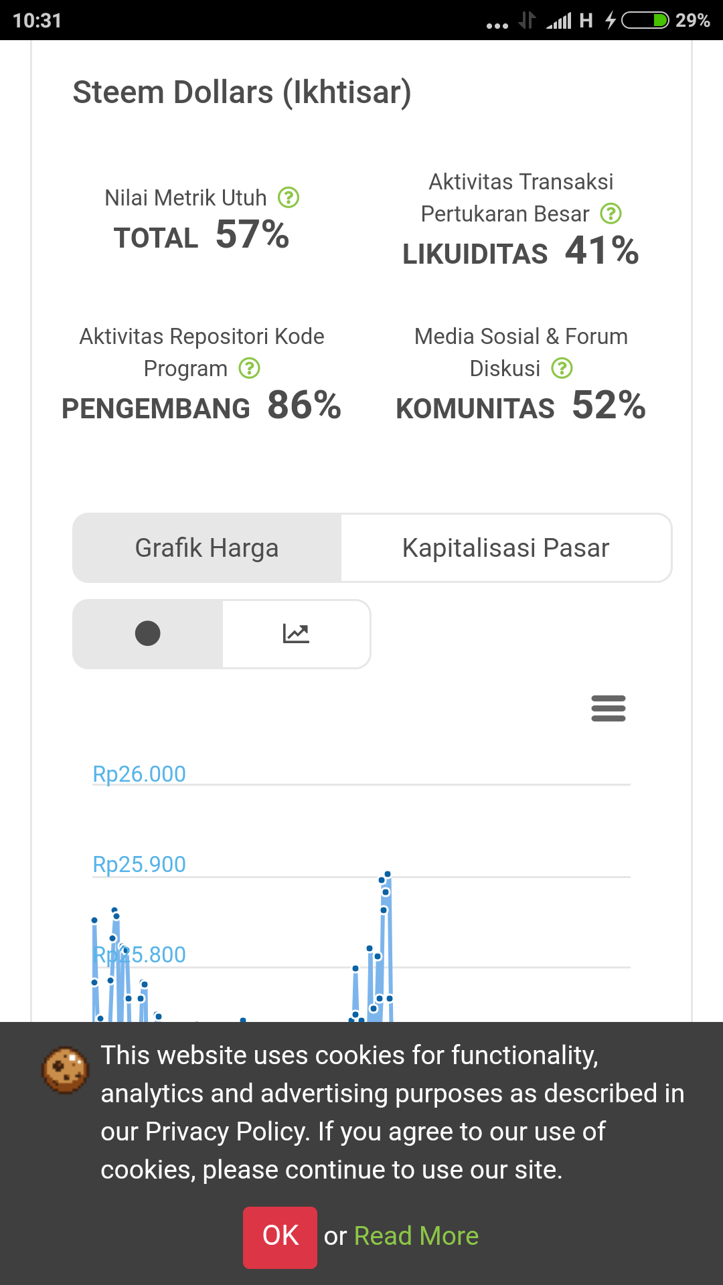Click help icon next to Media Sosial Diskusi
723x1285 pixels.
562,368
